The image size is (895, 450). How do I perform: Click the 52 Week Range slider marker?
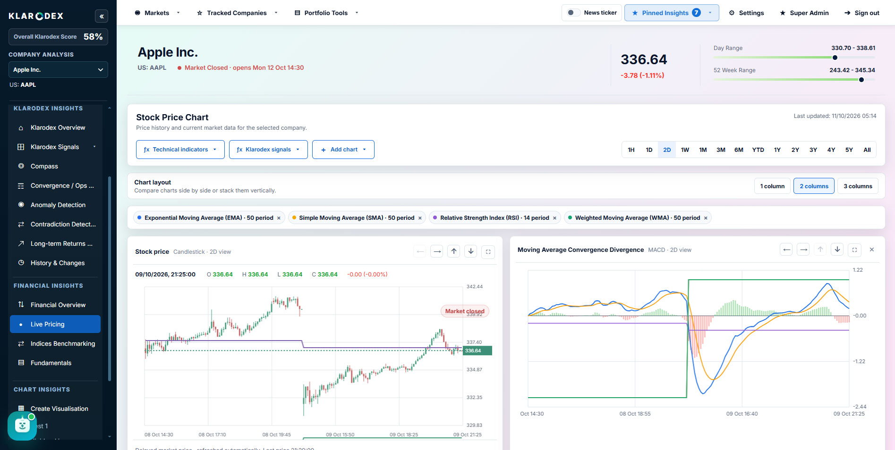pos(861,80)
